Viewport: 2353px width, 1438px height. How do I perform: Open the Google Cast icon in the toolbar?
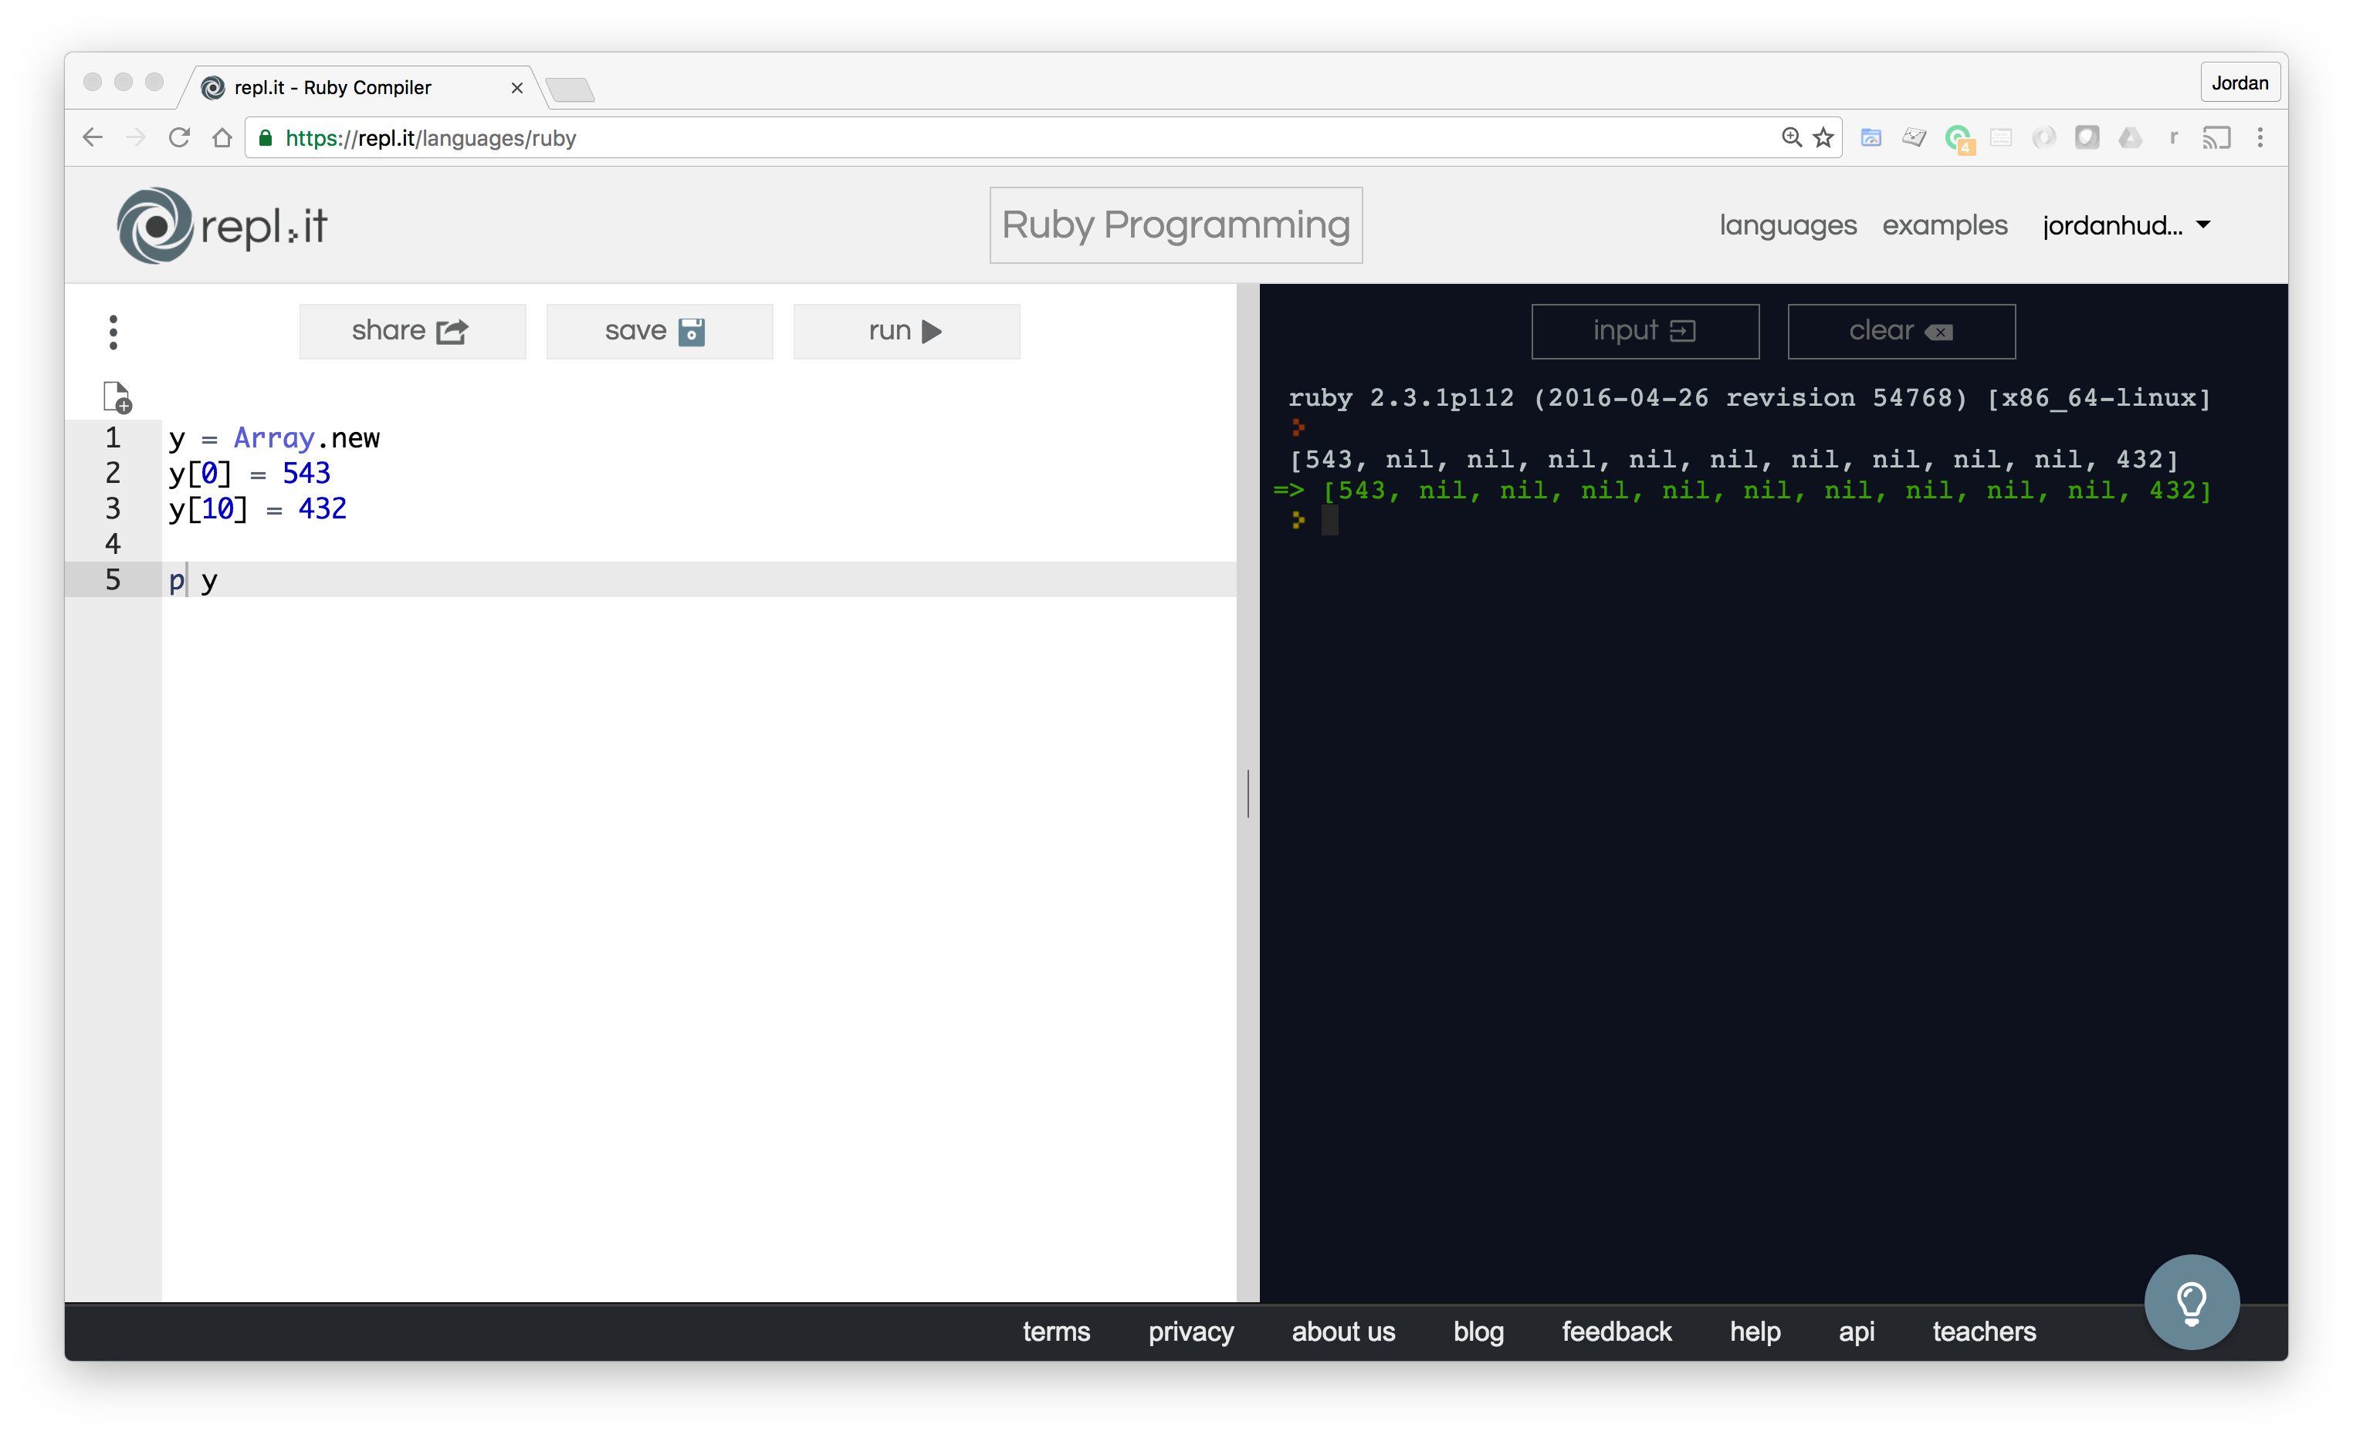(x=2216, y=137)
